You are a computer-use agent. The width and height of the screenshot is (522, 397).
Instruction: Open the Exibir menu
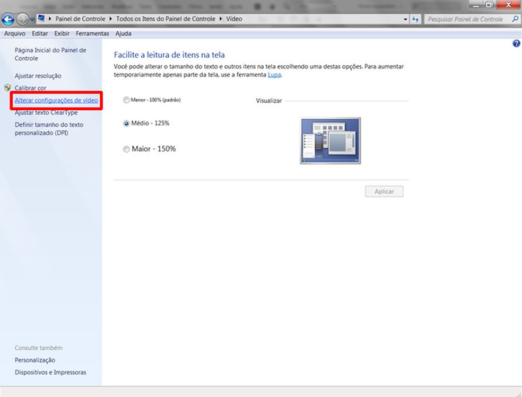tap(61, 33)
